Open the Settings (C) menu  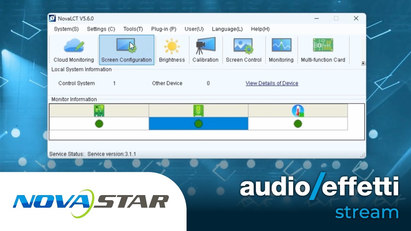[101, 29]
